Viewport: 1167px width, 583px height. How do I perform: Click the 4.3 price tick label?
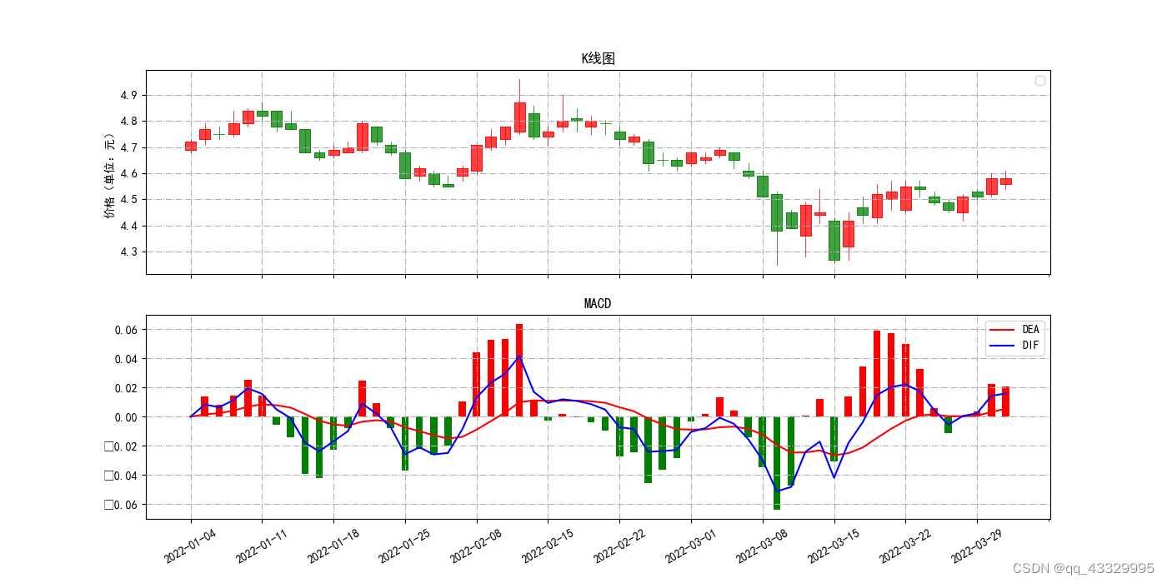tap(130, 252)
